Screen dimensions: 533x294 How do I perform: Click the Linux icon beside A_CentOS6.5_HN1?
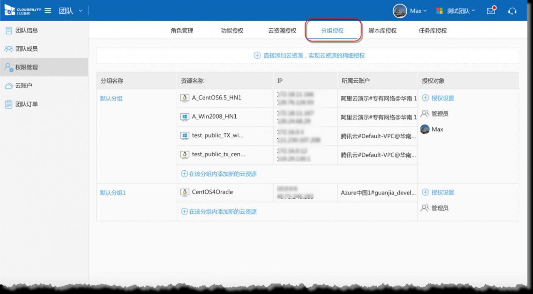[x=184, y=98]
